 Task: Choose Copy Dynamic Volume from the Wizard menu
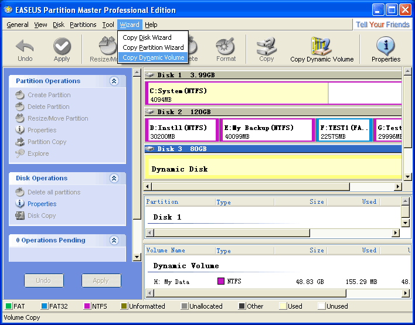click(x=153, y=57)
